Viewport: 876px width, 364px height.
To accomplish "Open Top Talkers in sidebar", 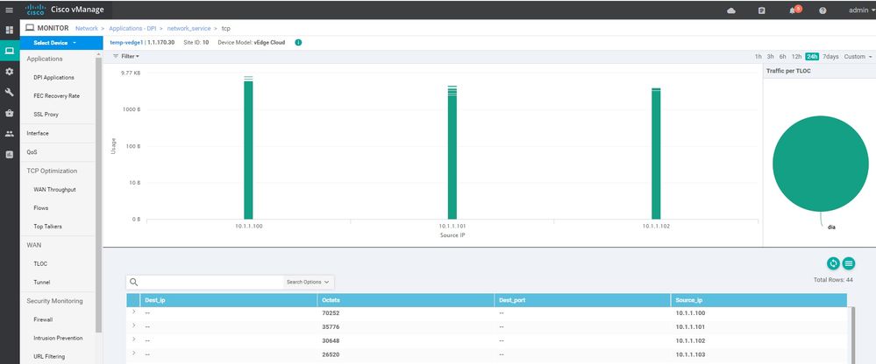I will click(47, 227).
